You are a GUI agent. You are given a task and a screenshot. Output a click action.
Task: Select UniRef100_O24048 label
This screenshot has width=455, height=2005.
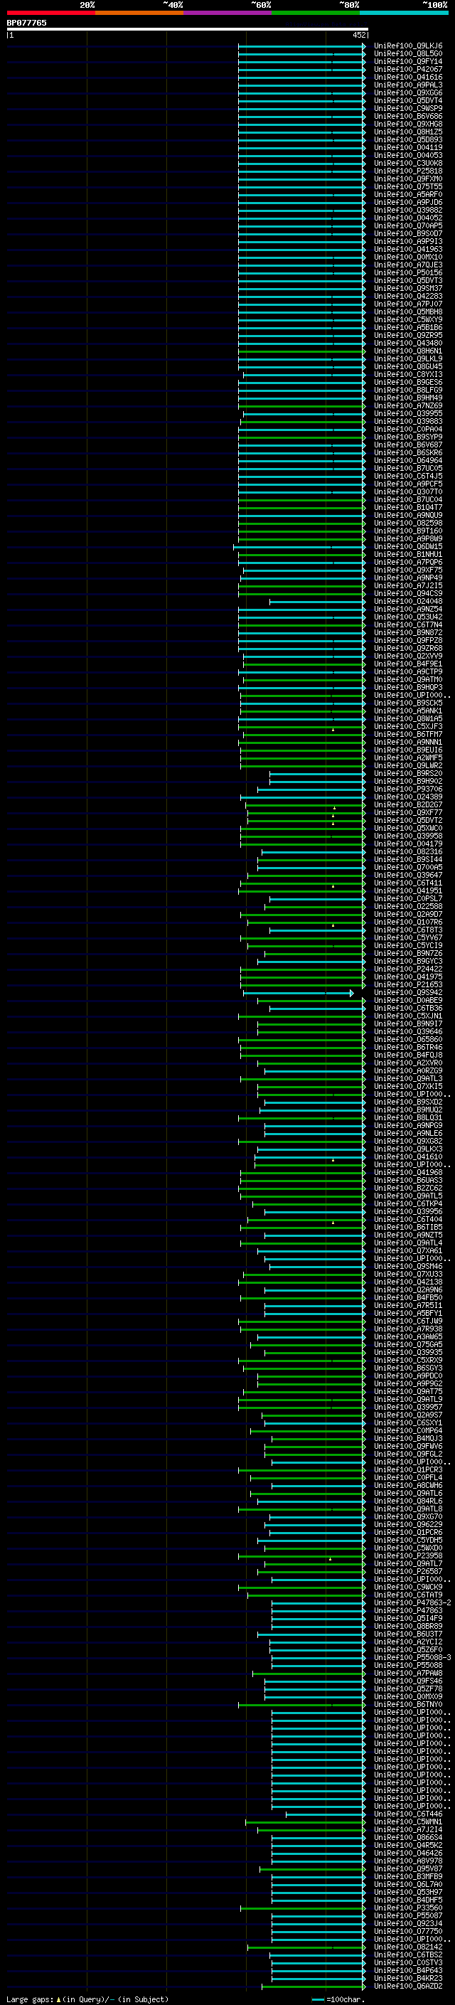point(408,602)
